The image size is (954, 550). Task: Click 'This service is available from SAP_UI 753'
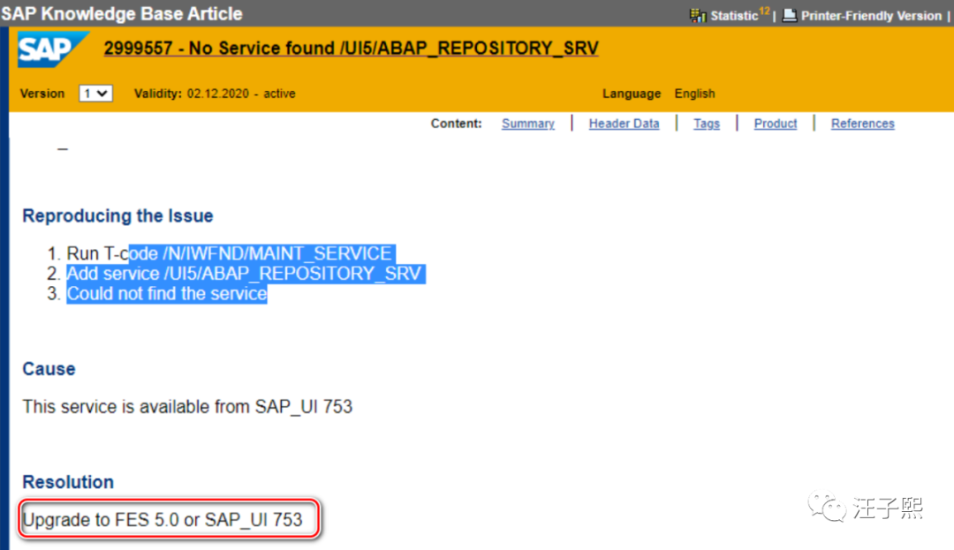click(187, 407)
